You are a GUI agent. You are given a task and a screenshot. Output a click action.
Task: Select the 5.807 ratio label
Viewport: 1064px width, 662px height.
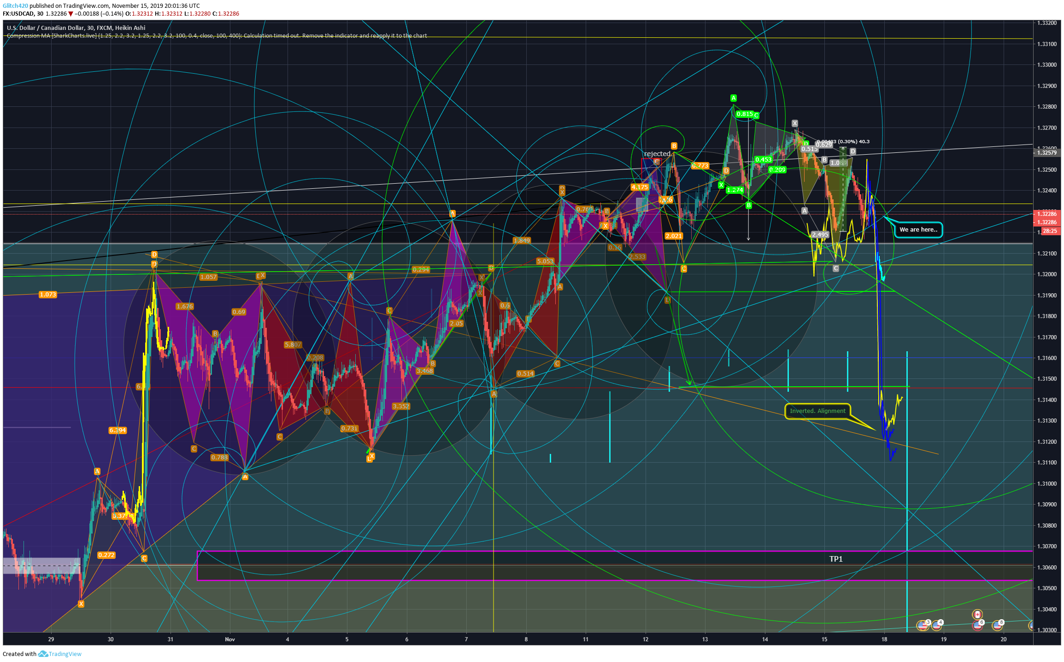coord(293,345)
